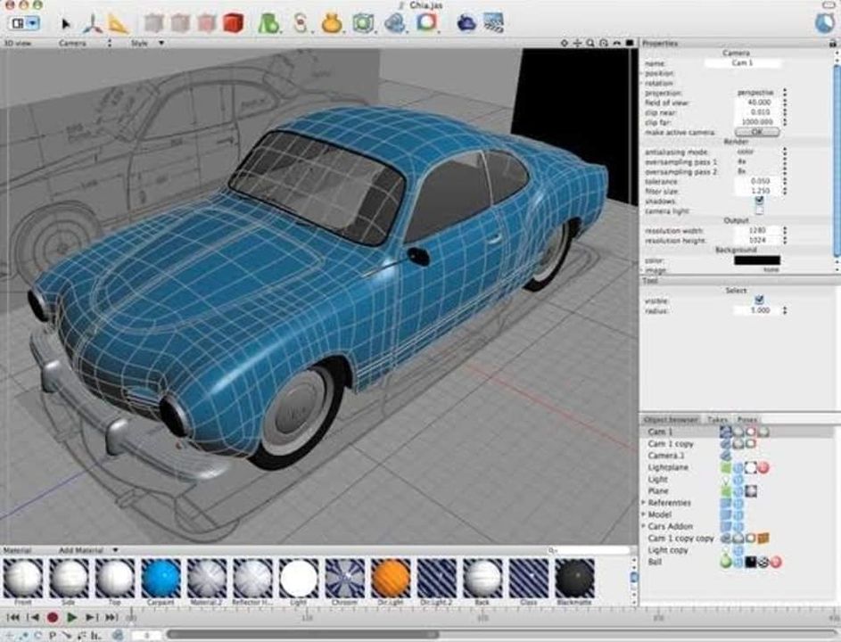
Task: Click the timeline horizontal scrollbar
Action: pyautogui.click(x=303, y=635)
